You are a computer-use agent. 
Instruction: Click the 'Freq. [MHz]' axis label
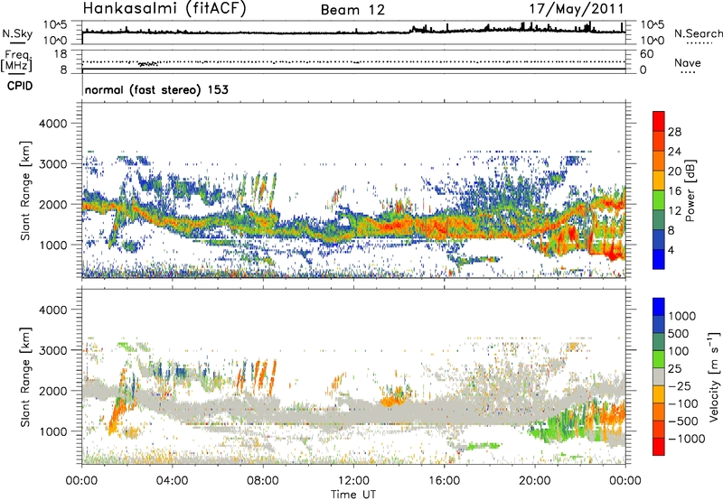click(x=17, y=60)
